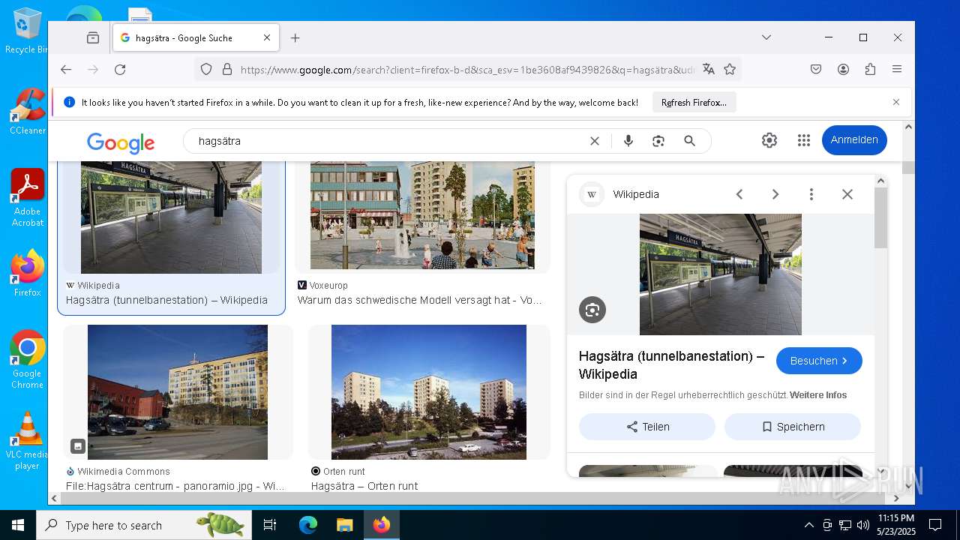960x540 pixels.
Task: Select the Hagsätra station platform thumbnail
Action: point(171,217)
